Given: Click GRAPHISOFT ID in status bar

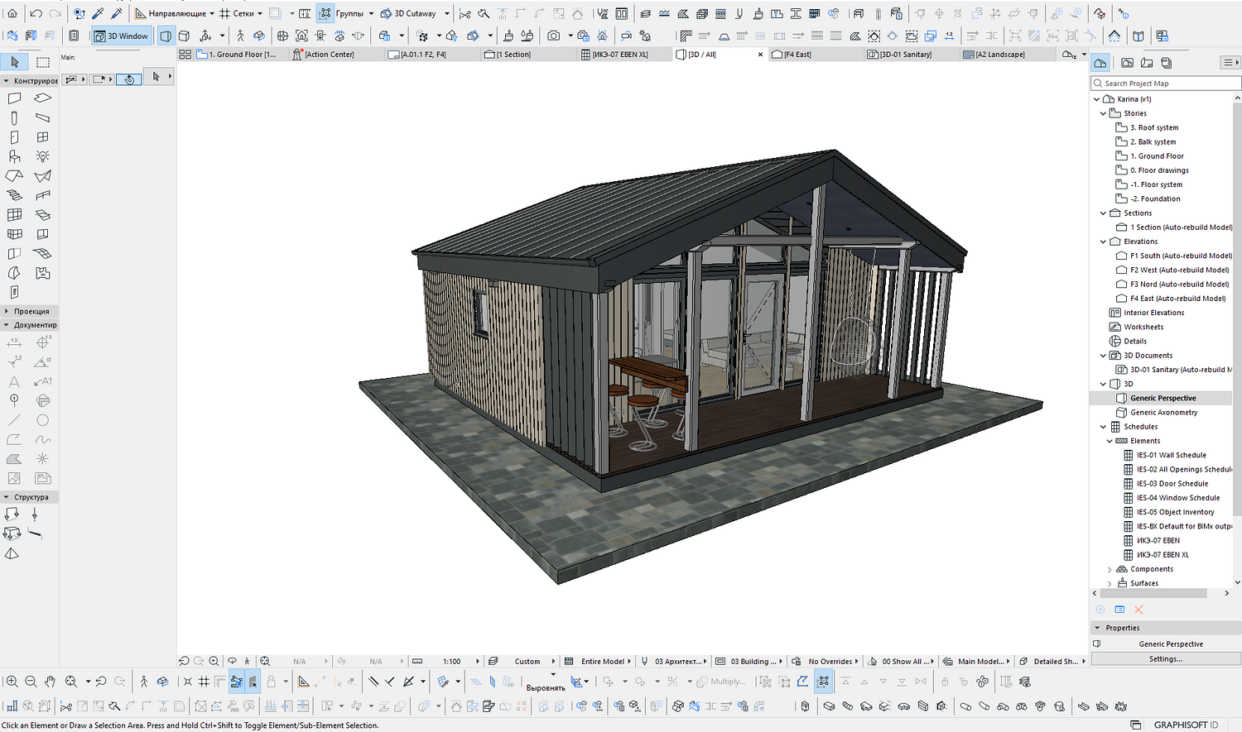Looking at the screenshot, I should point(1186,725).
